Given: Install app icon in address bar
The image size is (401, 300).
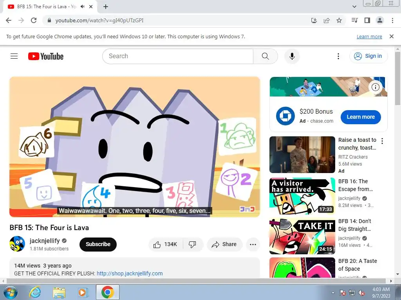Looking at the screenshot, I should pyautogui.click(x=314, y=20).
